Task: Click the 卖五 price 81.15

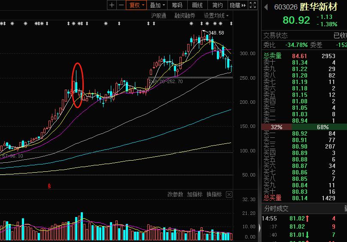Action: 300,95
